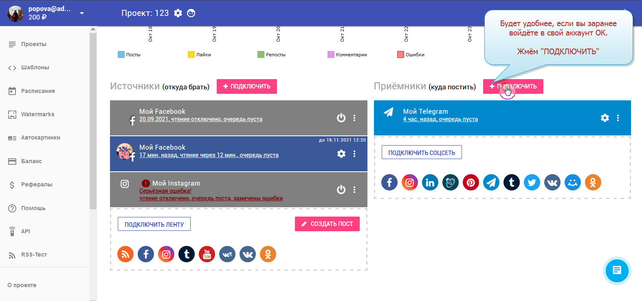
Task: Toggle Посты series in the chart legend
Action: click(x=121, y=55)
